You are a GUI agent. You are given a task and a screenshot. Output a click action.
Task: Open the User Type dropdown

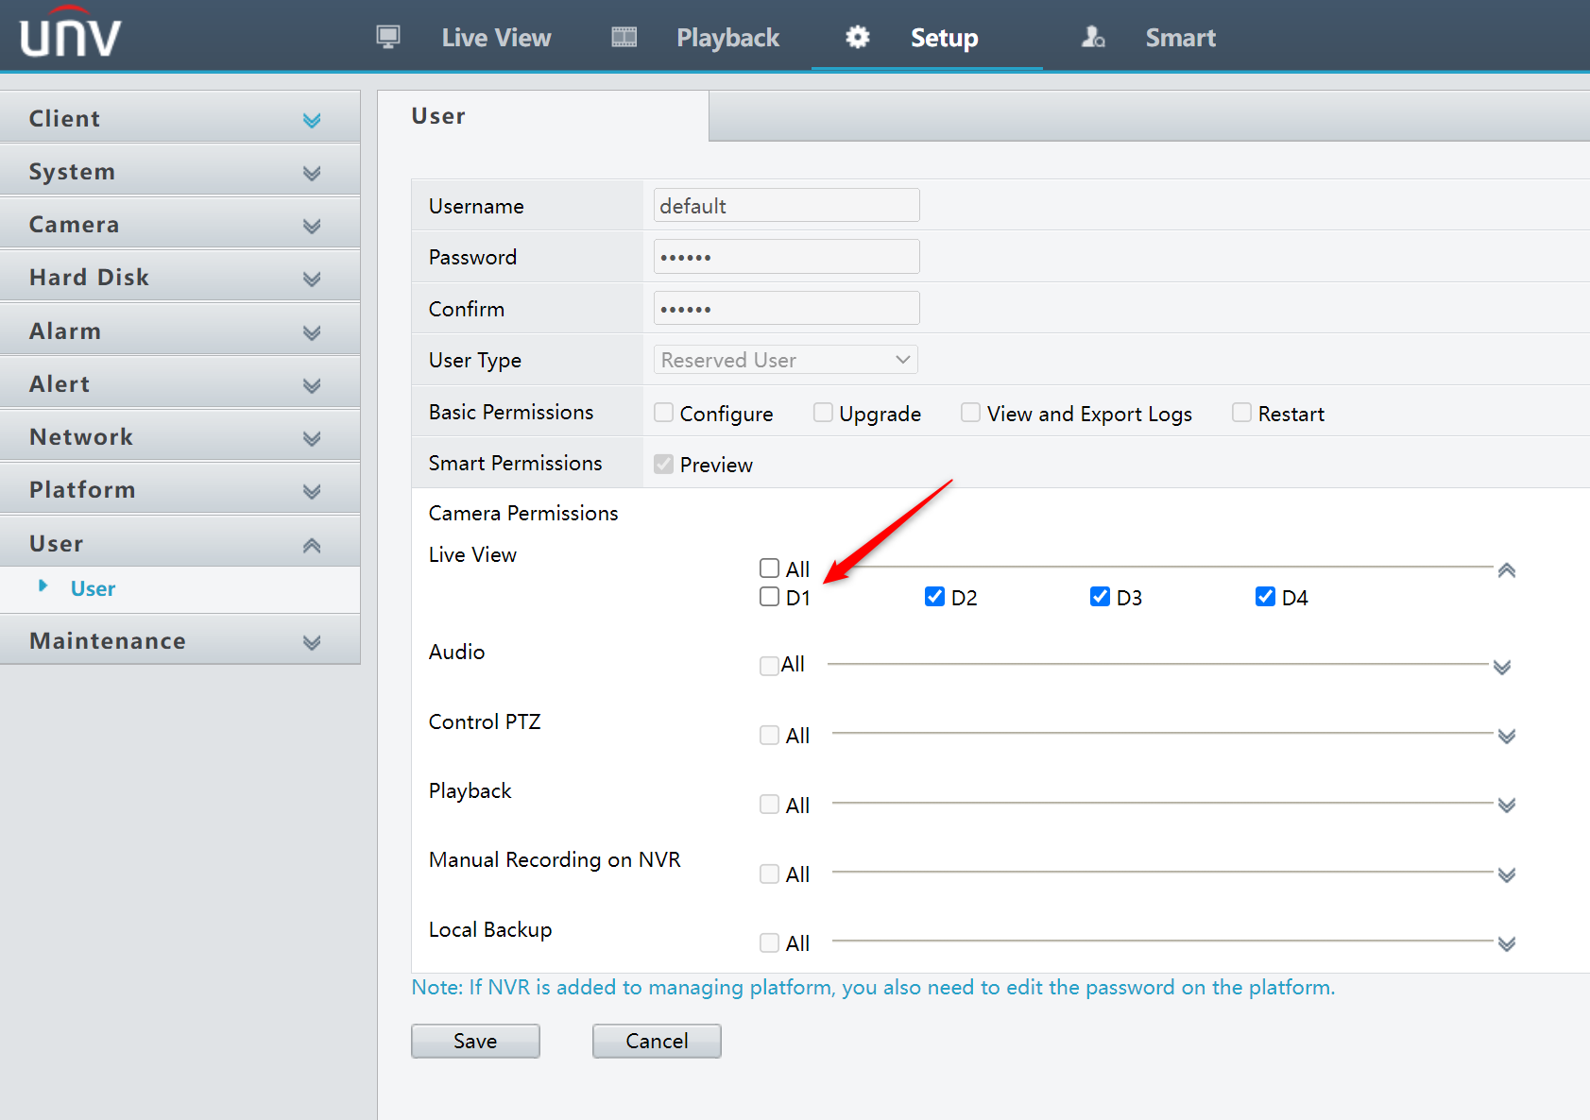(785, 360)
